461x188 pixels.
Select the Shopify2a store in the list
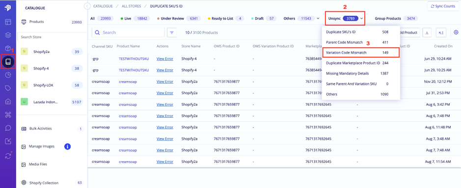click(x=52, y=52)
